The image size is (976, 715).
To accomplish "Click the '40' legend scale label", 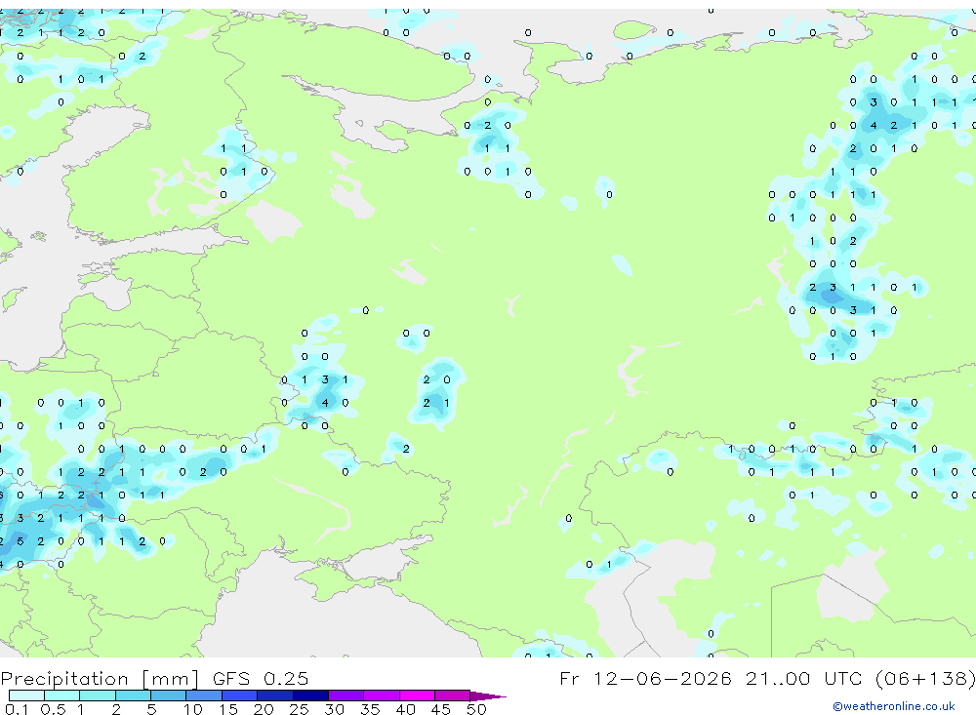I will 405,709.
